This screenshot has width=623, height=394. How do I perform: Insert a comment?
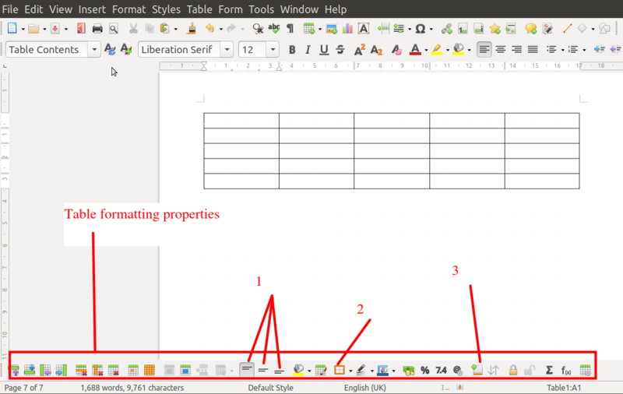531,29
